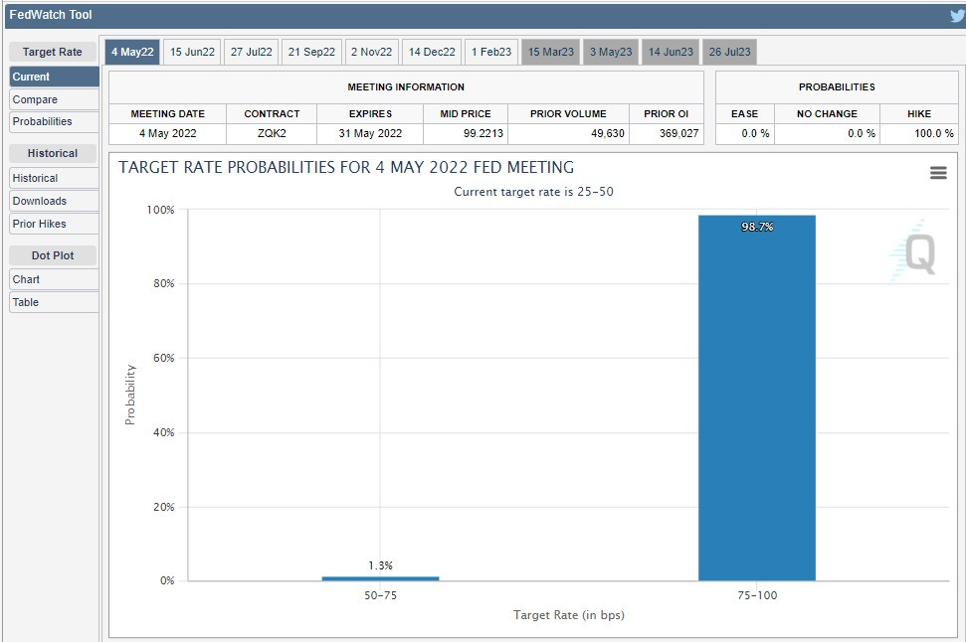
Task: Select the 1 Feb23 tab
Action: tap(491, 52)
